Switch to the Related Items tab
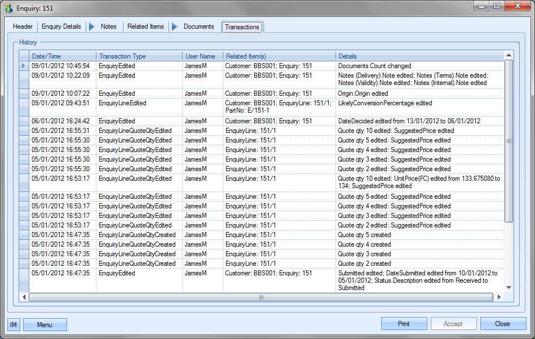This screenshot has width=535, height=339. tap(145, 26)
